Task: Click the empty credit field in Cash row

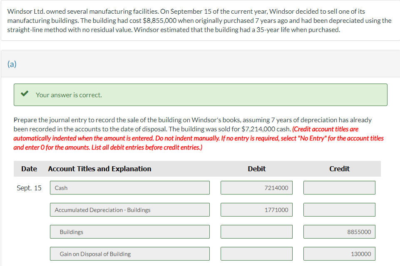Action: (339, 188)
